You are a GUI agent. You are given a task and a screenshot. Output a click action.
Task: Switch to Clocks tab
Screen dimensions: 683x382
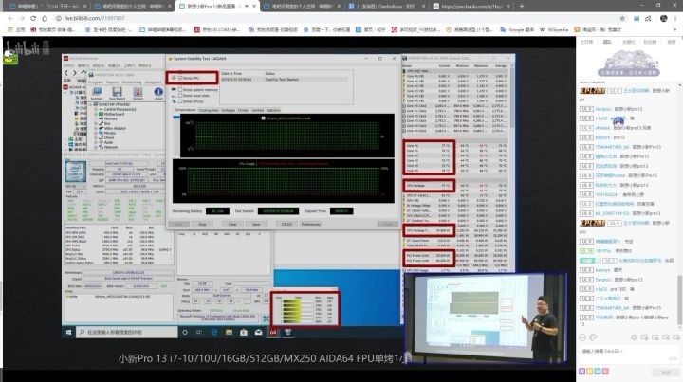click(x=243, y=110)
